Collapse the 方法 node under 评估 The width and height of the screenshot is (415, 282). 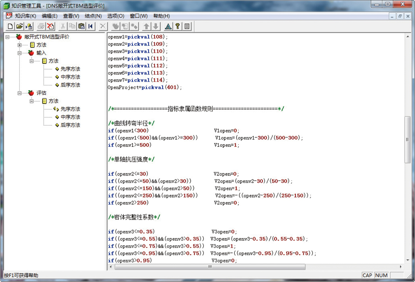pyautogui.click(x=32, y=101)
